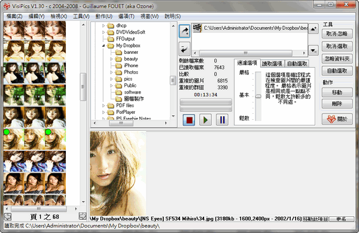Select the C:\Users\Administrator path entry in list
This screenshot has width=359, height=233.
coord(255,28)
